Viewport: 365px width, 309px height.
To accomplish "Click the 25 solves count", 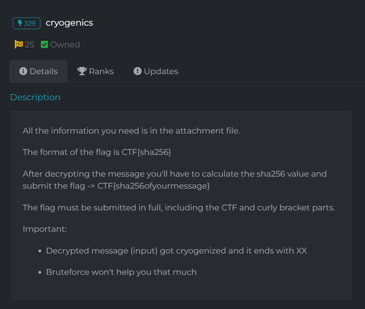I will point(30,44).
